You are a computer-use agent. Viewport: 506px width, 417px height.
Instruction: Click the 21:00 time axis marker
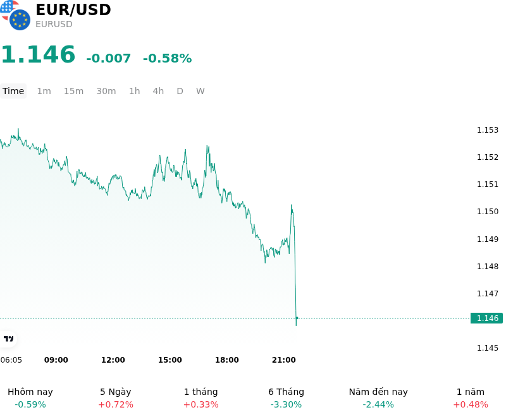[x=283, y=360]
